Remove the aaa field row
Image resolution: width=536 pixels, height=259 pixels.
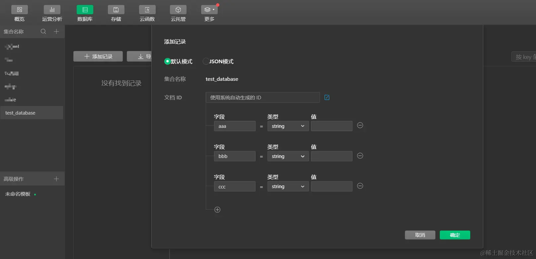[360, 125]
